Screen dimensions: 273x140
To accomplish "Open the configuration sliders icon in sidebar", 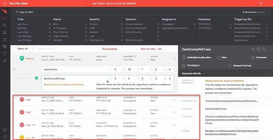I will [5, 40].
